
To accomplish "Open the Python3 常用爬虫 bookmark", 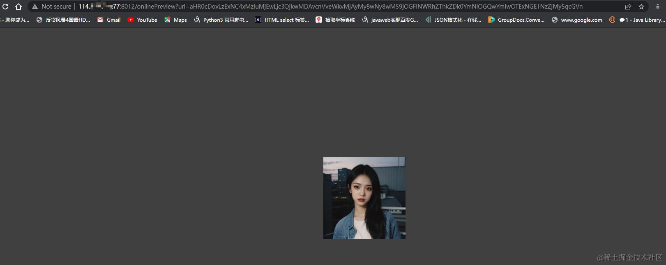I will click(221, 20).
